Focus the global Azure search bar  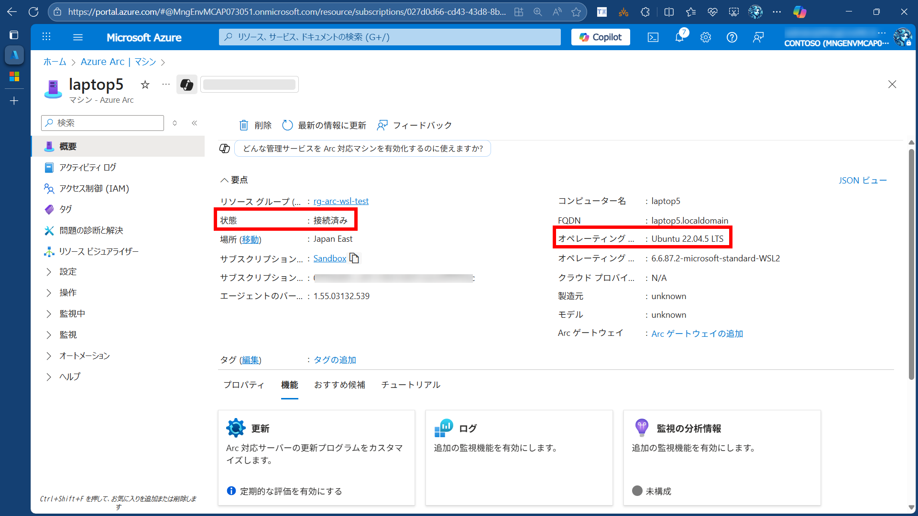coord(390,37)
